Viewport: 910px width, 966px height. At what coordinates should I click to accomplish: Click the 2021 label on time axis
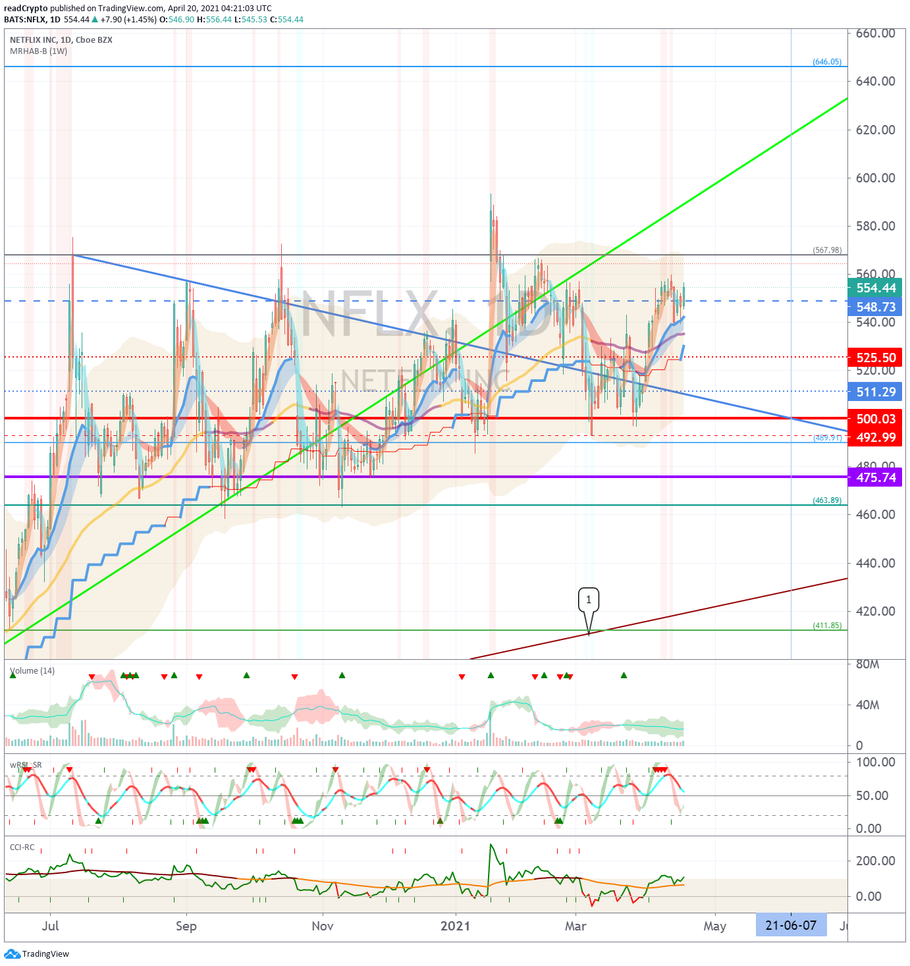click(x=456, y=926)
